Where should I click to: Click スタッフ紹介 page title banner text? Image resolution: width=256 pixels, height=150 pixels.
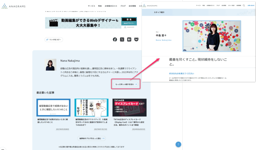(x=159, y=12)
